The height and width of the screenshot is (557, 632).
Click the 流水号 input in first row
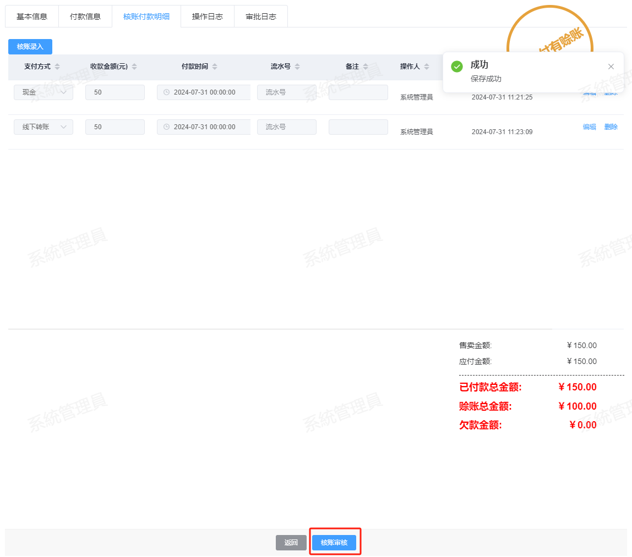click(x=286, y=92)
